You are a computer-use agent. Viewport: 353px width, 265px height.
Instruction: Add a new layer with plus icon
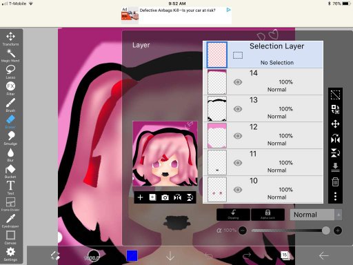pos(140,197)
